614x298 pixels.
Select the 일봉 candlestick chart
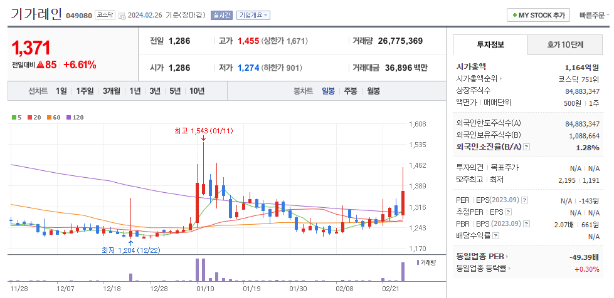tap(328, 91)
